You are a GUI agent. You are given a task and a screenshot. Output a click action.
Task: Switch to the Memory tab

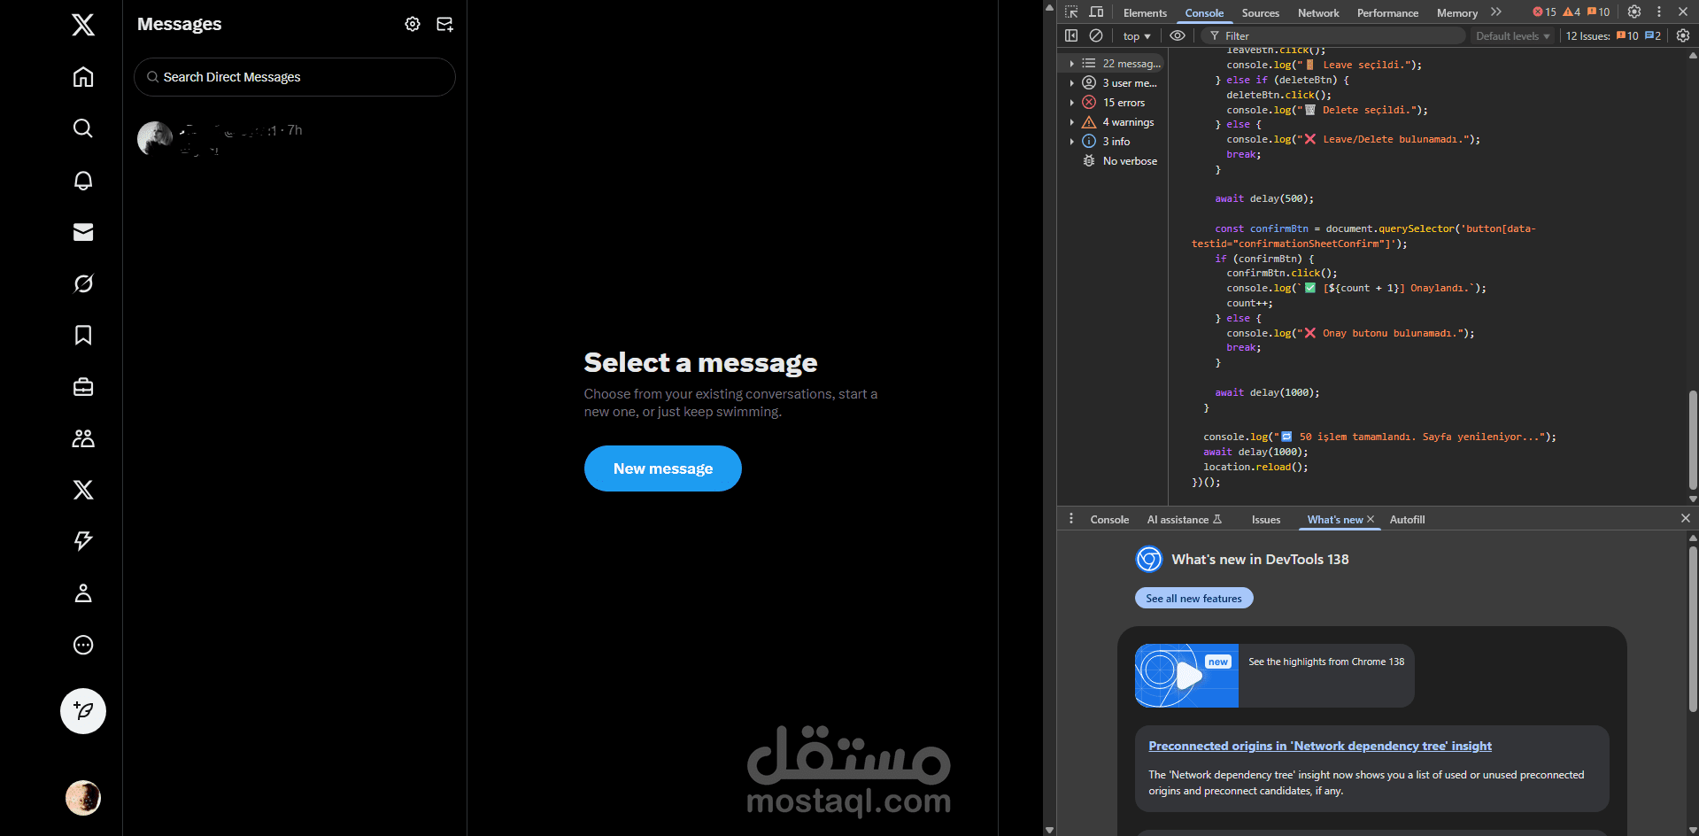tap(1457, 12)
